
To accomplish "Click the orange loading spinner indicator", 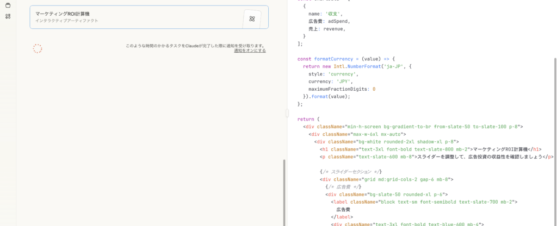I will (38, 48).
